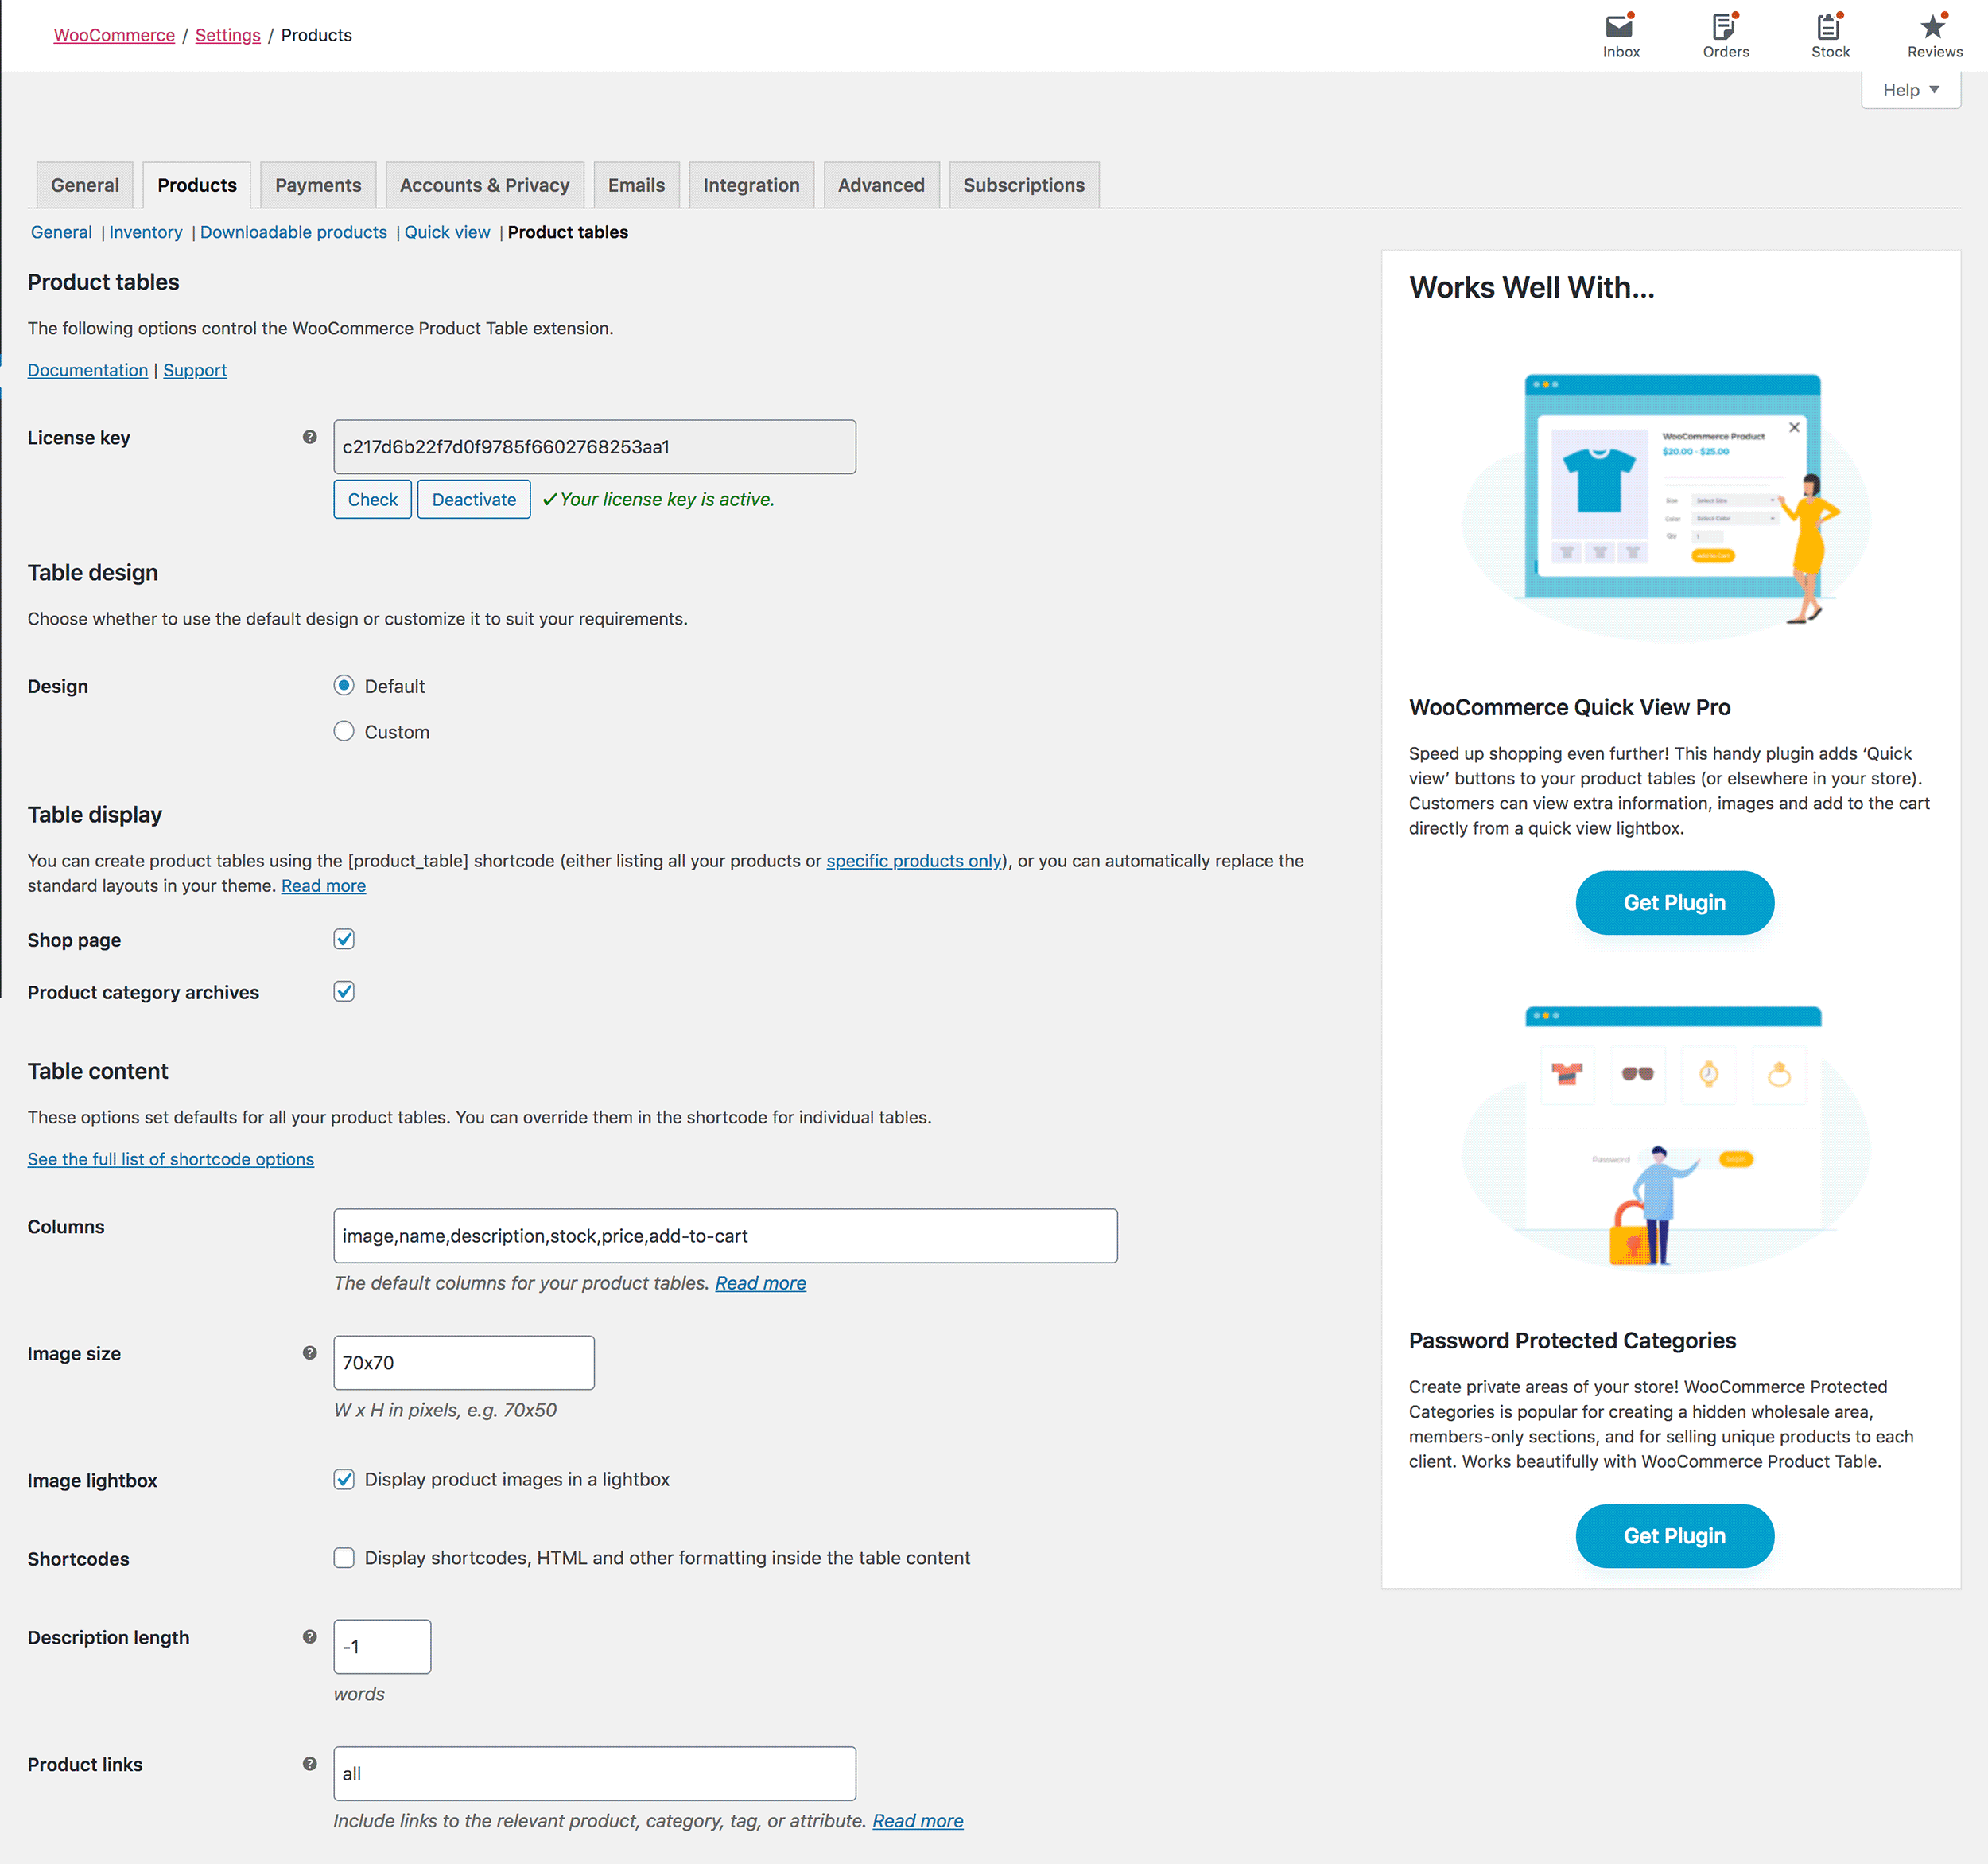Enable the Shortcodes display checkbox

point(344,1558)
